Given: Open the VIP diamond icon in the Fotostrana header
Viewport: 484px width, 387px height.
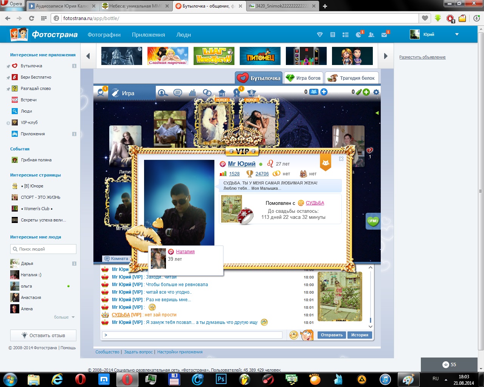Looking at the screenshot, I should point(320,34).
